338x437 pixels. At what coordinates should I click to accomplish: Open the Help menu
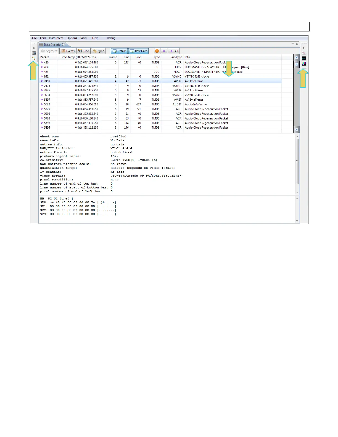[95, 38]
